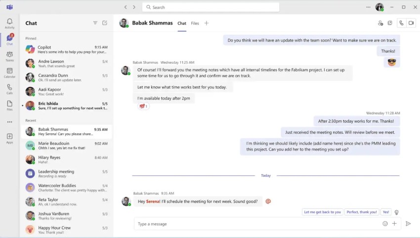The width and height of the screenshot is (420, 238).
Task: Open Hilary Reyes chat
Action: [66, 159]
